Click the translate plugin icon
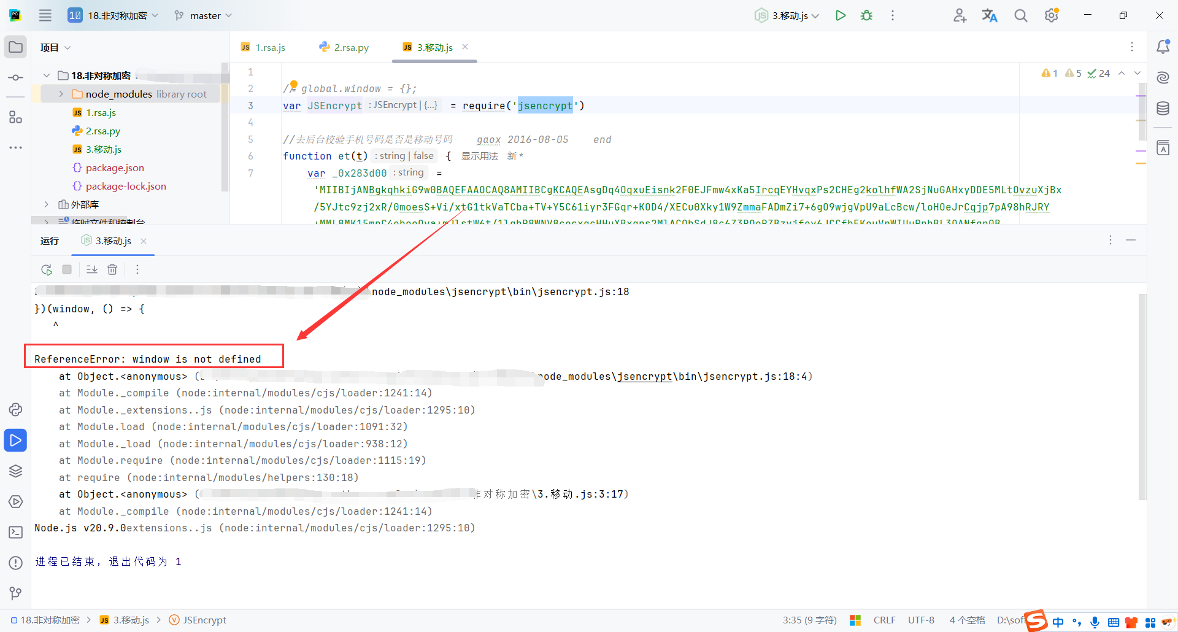 (990, 15)
